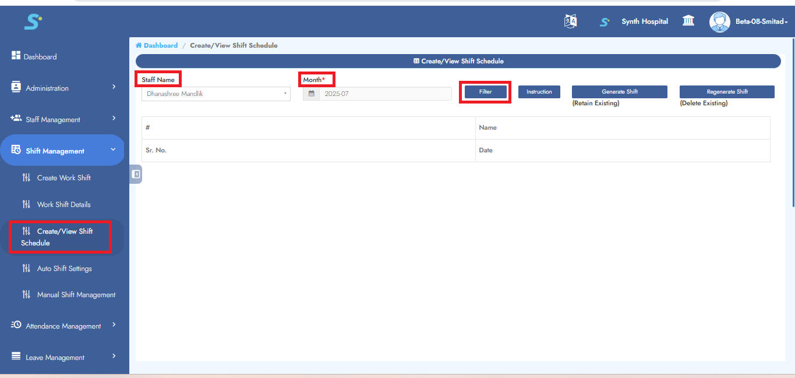795x378 pixels.
Task: Click the Create Work Shift sliders icon
Action: 26,177
